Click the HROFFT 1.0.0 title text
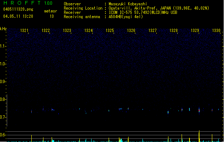 [28, 3]
